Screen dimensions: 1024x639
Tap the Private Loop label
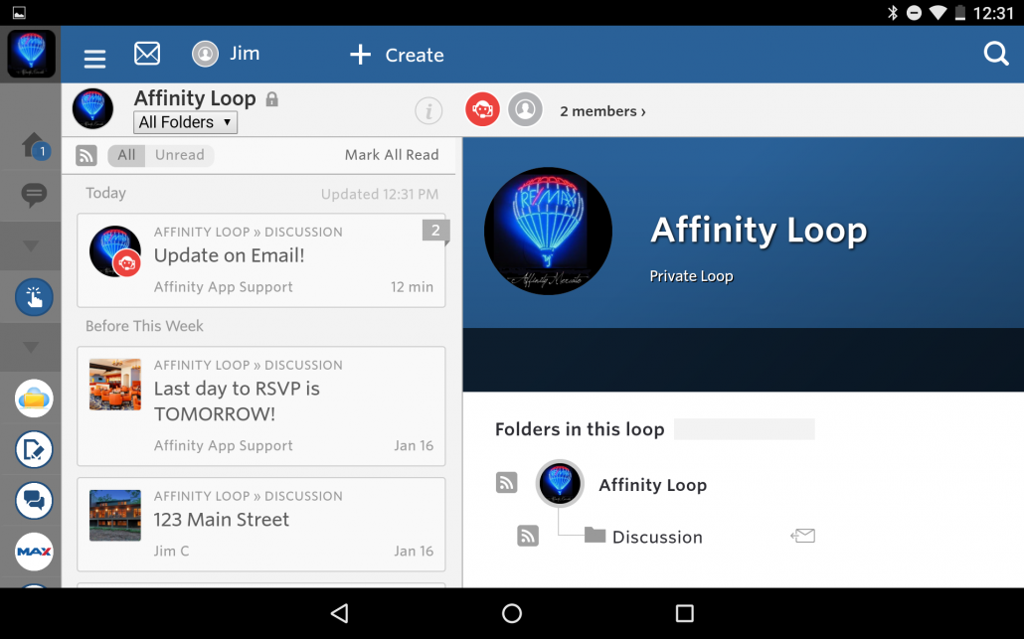coord(692,276)
